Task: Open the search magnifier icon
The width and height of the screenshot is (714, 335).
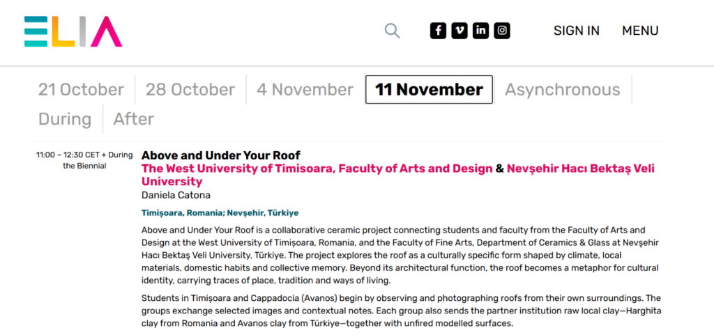Action: click(392, 31)
